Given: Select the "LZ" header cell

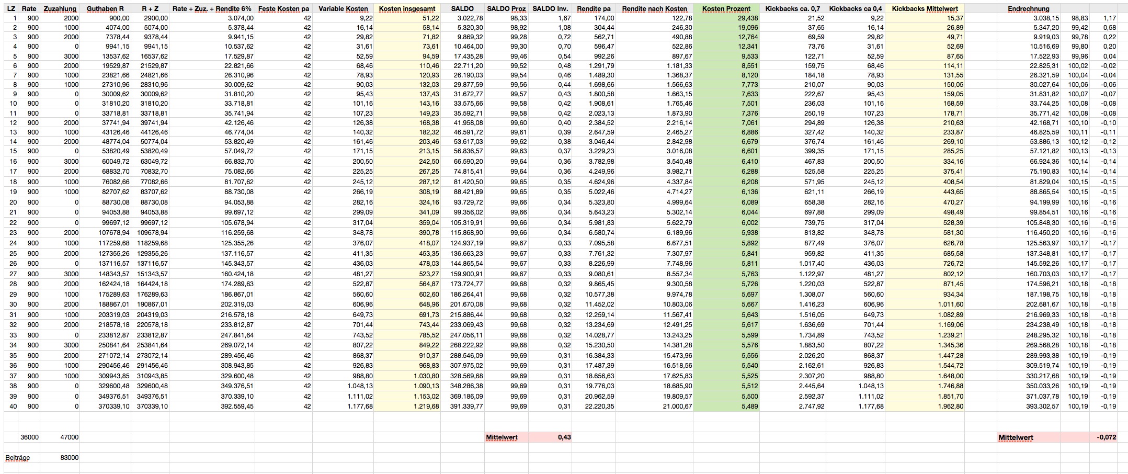Looking at the screenshot, I should [12, 9].
